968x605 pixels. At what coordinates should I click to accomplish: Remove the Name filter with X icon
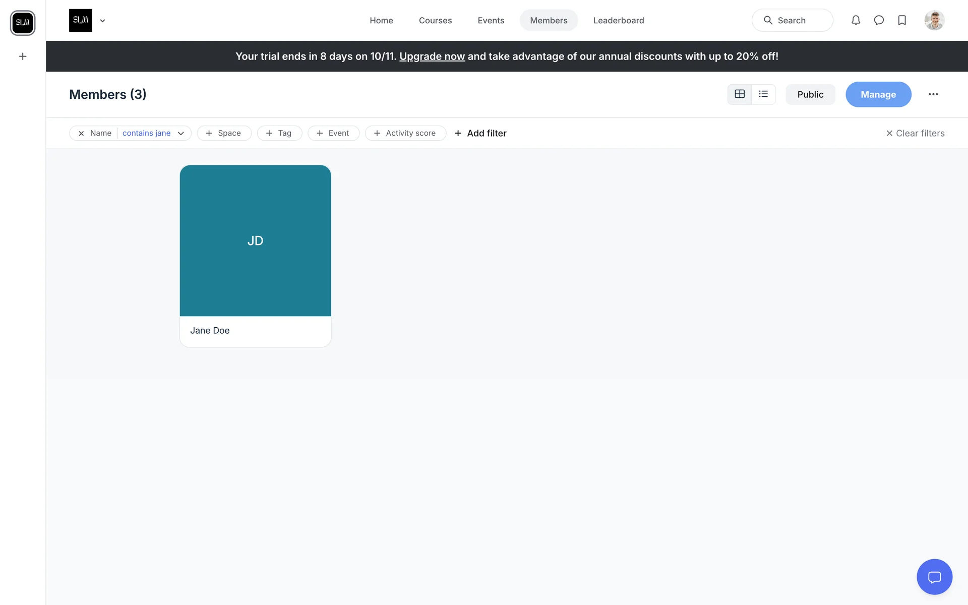[81, 133]
